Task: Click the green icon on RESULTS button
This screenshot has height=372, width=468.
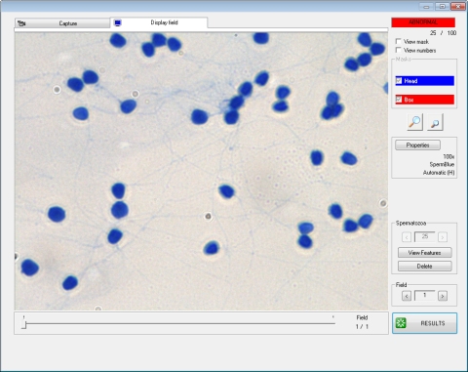Action: pyautogui.click(x=401, y=323)
